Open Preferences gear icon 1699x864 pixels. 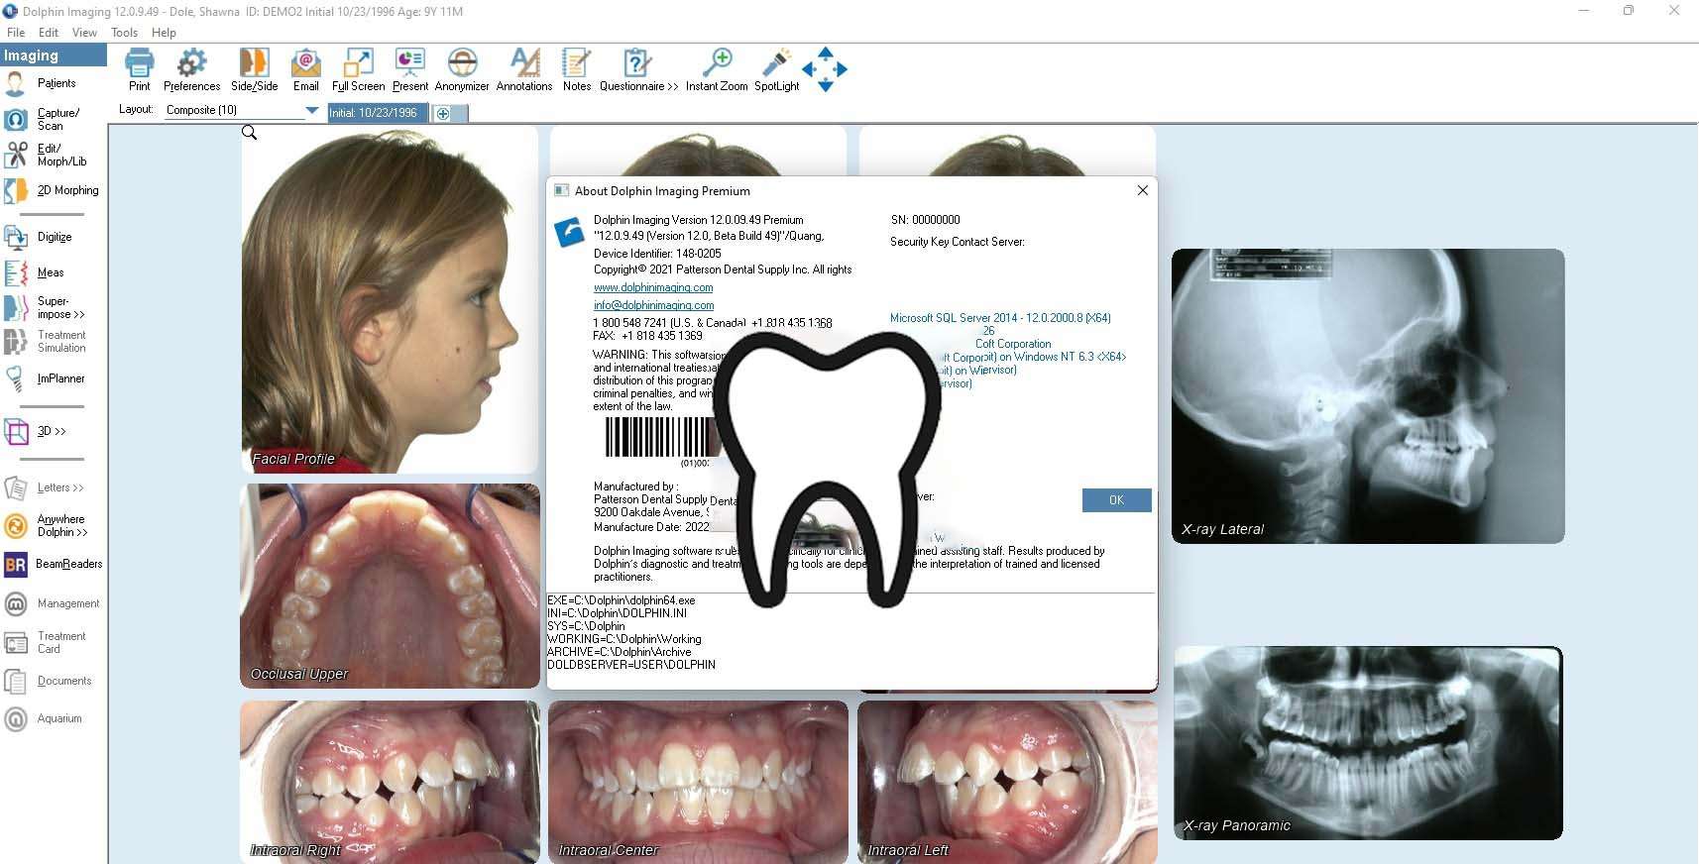pyautogui.click(x=191, y=64)
